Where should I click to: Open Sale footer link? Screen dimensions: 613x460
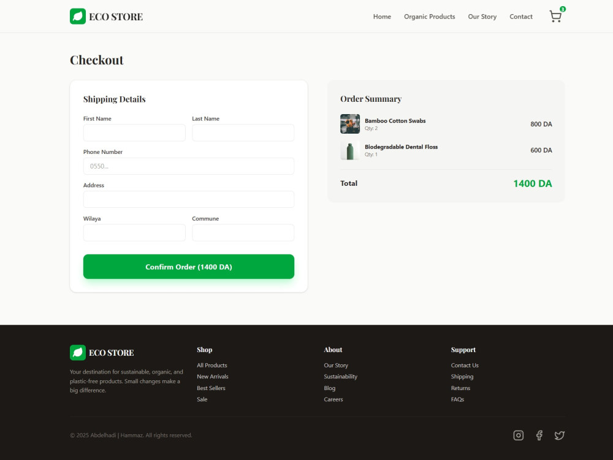pyautogui.click(x=202, y=399)
